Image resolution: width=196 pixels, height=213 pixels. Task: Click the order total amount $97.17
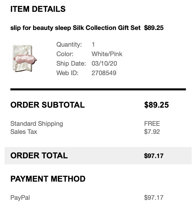(154, 156)
